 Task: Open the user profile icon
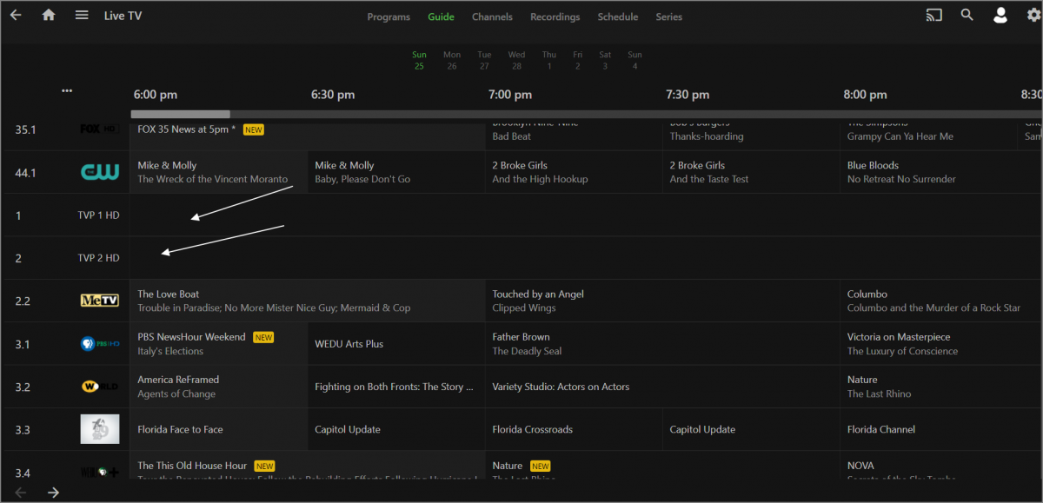pyautogui.click(x=1000, y=15)
